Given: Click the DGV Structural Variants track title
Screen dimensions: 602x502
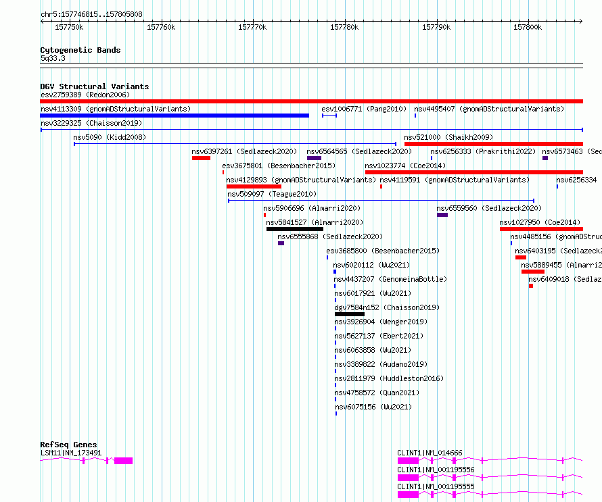Looking at the screenshot, I should pos(95,86).
